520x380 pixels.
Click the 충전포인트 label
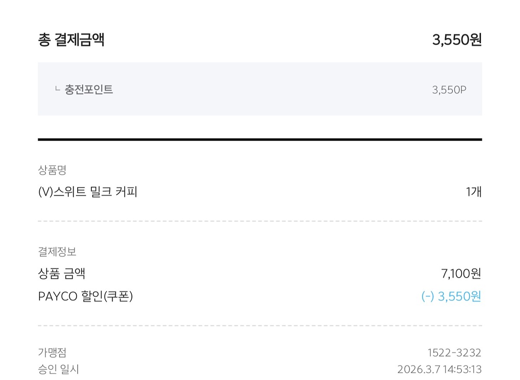pyautogui.click(x=89, y=90)
